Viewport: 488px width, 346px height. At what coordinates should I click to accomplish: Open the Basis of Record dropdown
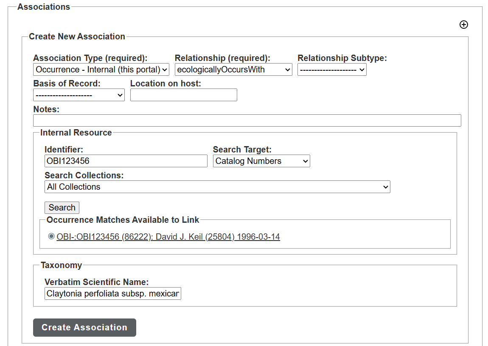(x=79, y=95)
